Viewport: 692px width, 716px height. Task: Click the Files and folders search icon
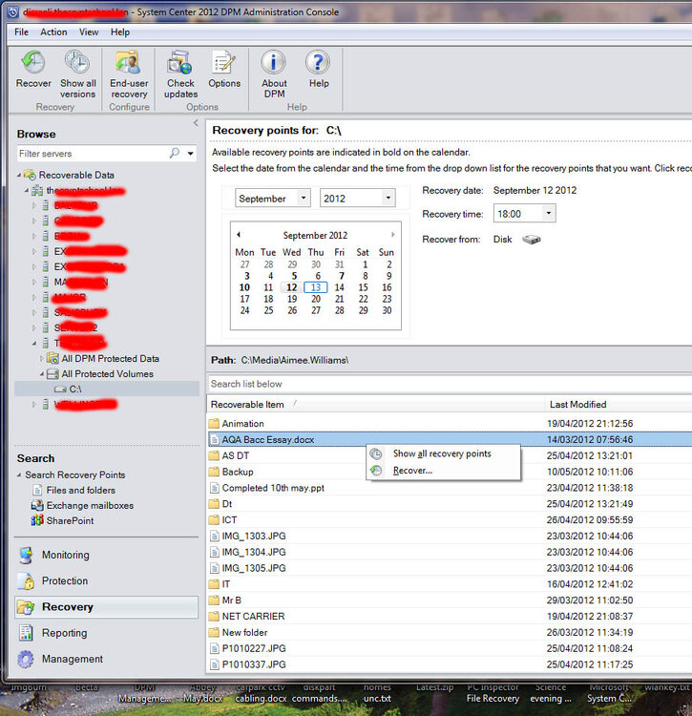coord(38,490)
